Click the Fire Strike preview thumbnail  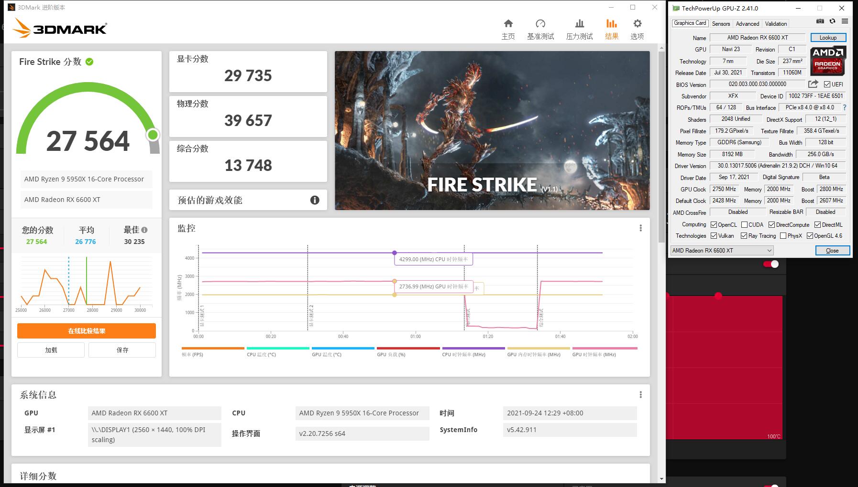[492, 130]
